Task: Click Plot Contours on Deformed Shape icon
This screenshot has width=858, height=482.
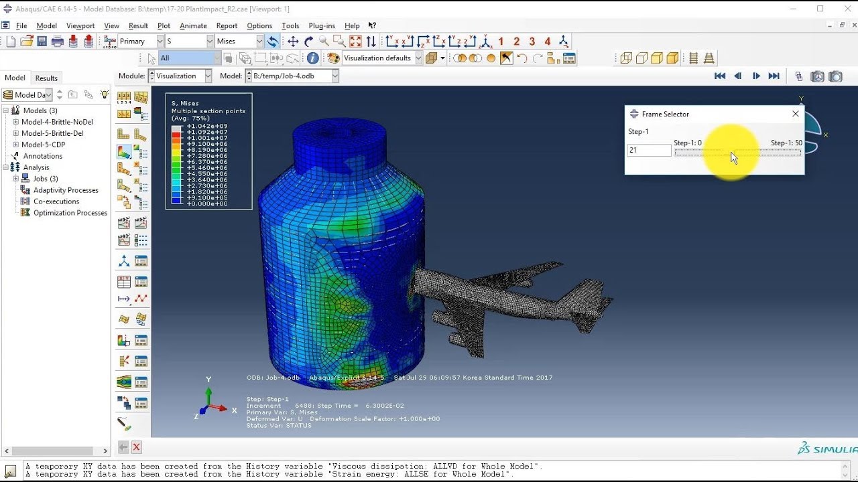Action: click(124, 153)
